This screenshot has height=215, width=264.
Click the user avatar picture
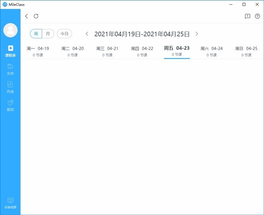(11, 30)
